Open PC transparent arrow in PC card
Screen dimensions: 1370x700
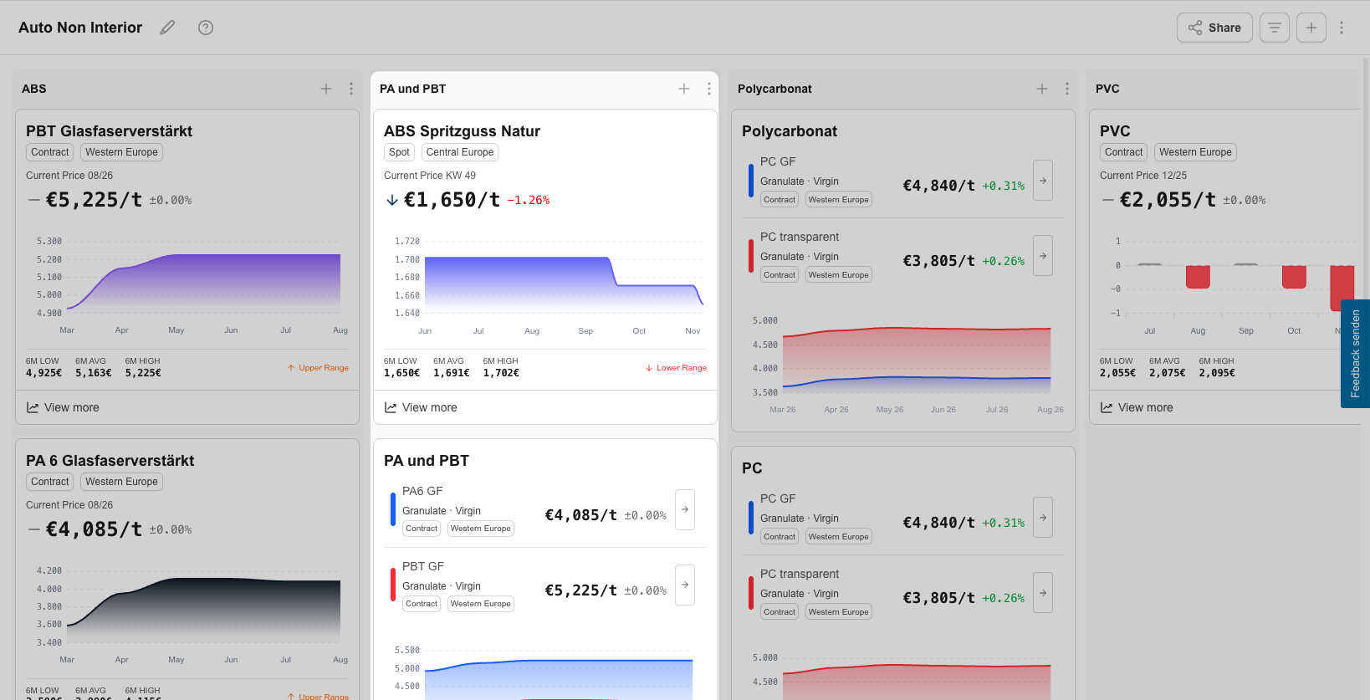(1043, 593)
